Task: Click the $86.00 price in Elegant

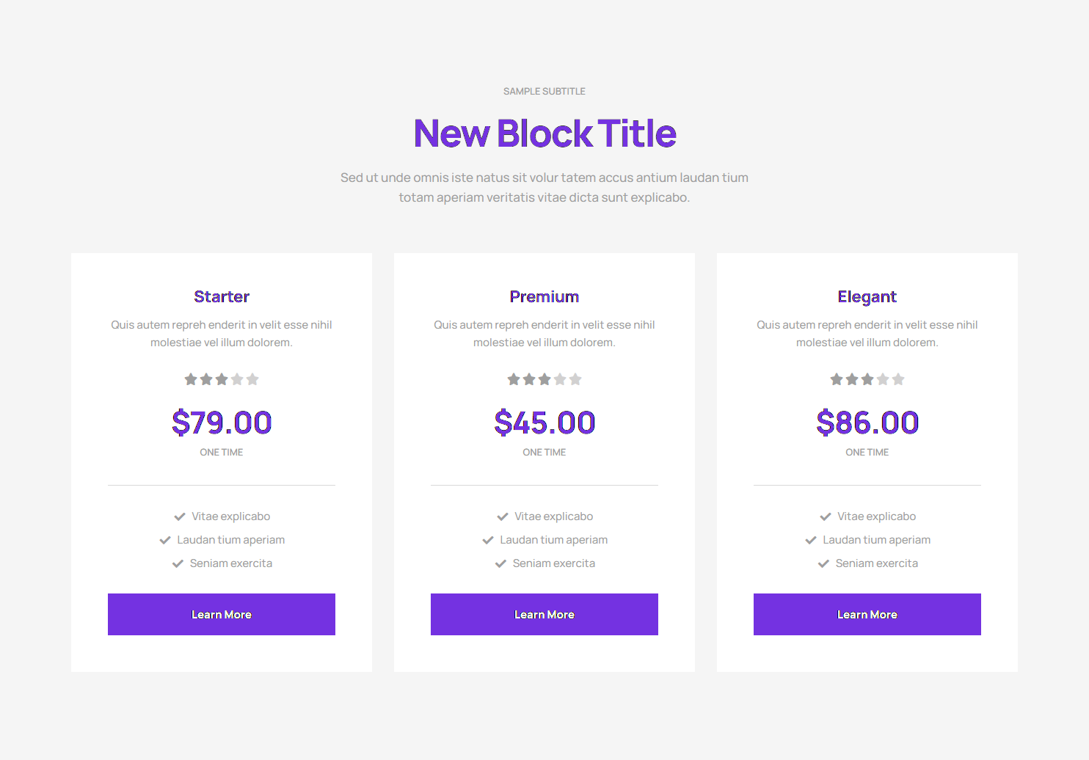Action: [867, 423]
